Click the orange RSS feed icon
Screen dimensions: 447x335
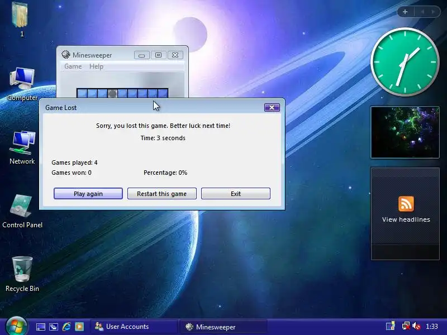tap(406, 204)
